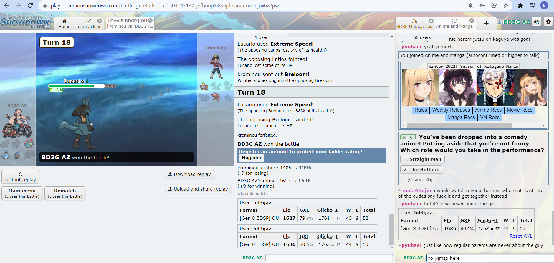Request a Rematch

click(x=65, y=193)
